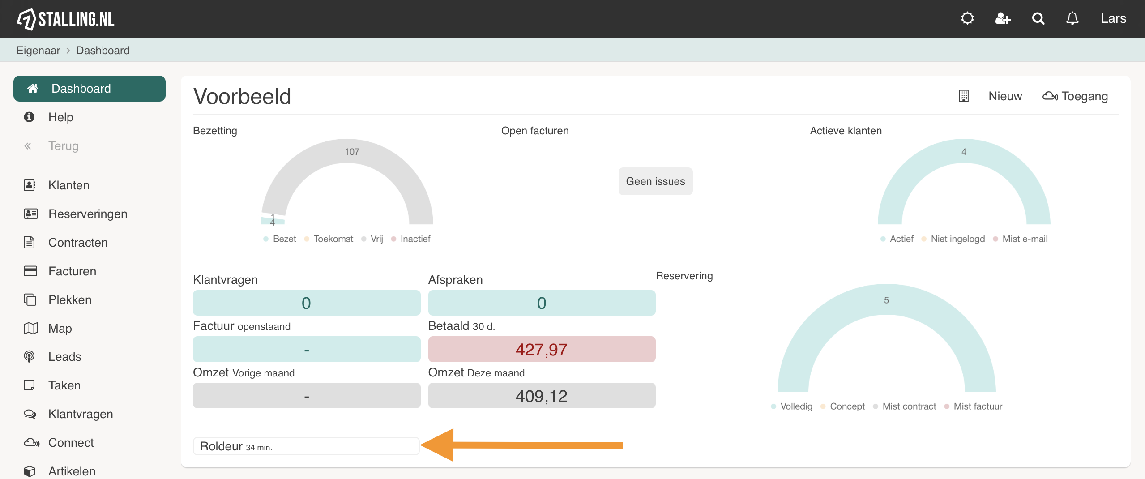This screenshot has width=1145, height=479.
Task: Toggle Mist contract legend item
Action: [x=905, y=406]
